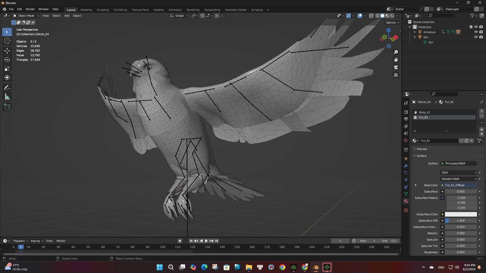Open the File menu
The width and height of the screenshot is (486, 273).
pos(11,9)
